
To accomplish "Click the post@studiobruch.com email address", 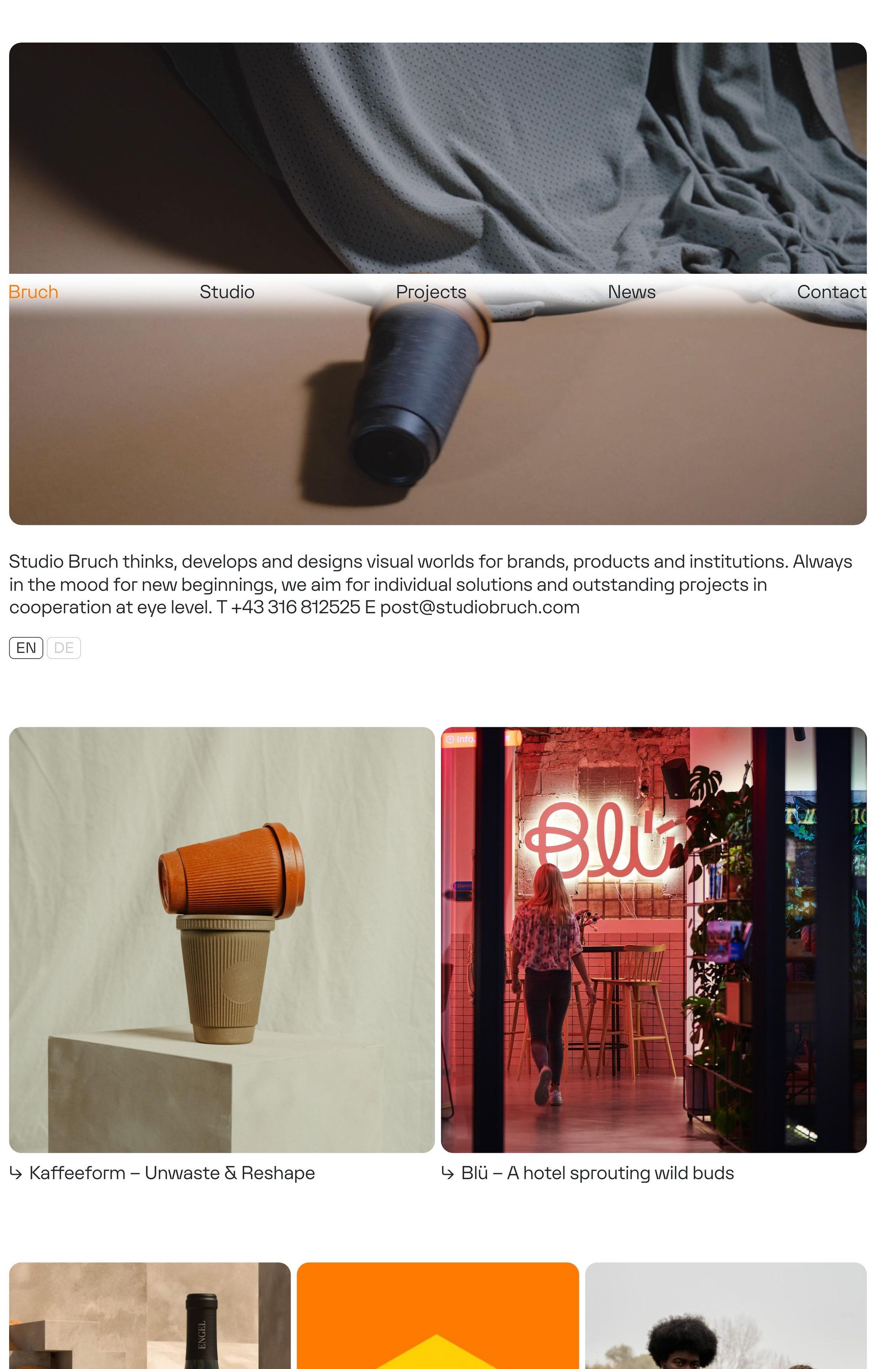I will coord(480,607).
